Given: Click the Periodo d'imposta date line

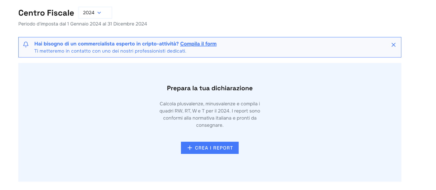Looking at the screenshot, I should 83,24.
